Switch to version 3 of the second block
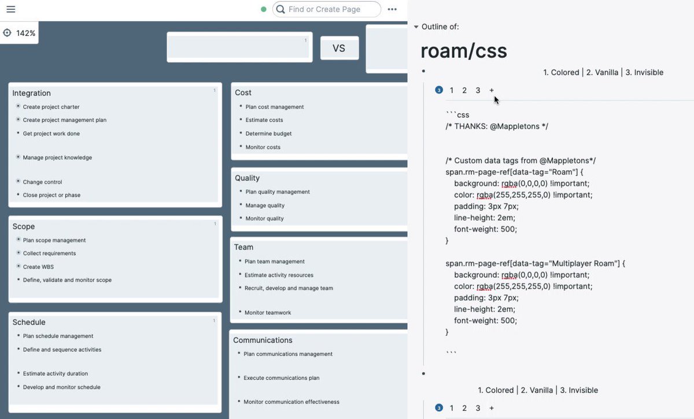Image resolution: width=694 pixels, height=419 pixels. [478, 408]
